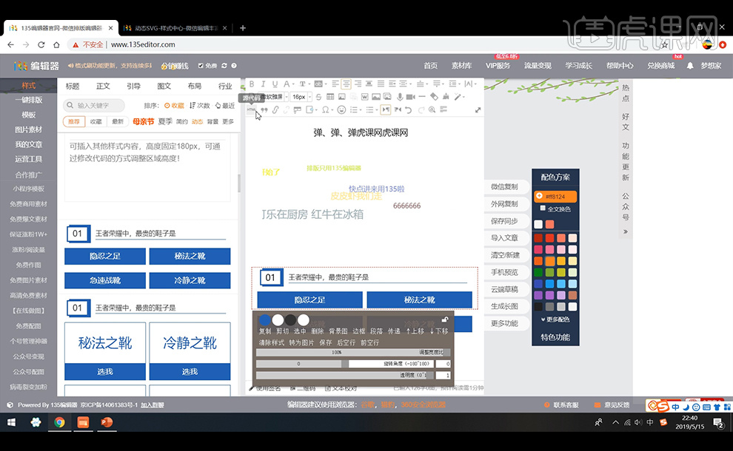This screenshot has width=733, height=451.
Task: Open the unlock padlock icon in popup
Action: [444, 320]
